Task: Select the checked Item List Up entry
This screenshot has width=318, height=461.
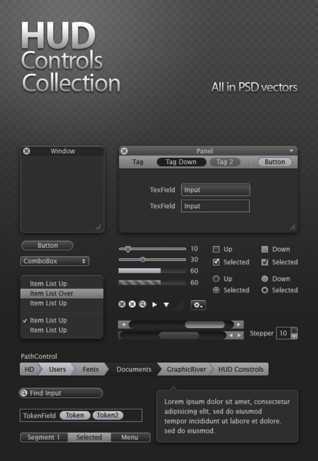Action: click(61, 320)
